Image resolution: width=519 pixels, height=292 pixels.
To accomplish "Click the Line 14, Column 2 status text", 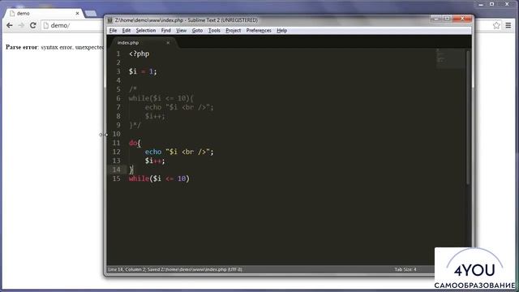I will click(x=127, y=269).
